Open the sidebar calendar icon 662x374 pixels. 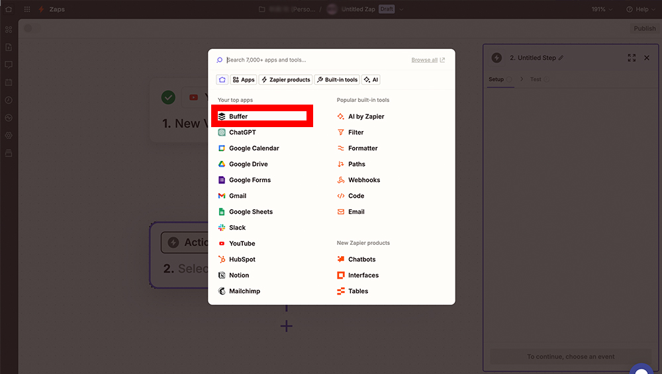(9, 82)
